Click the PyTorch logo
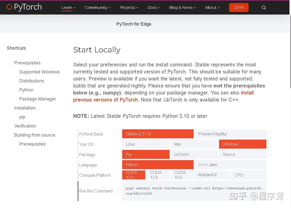The image size is (291, 208). coord(24,7)
